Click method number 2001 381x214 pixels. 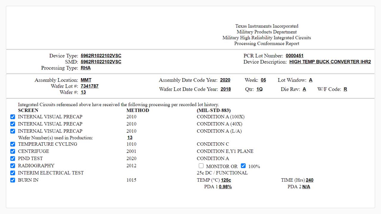(x=131, y=151)
